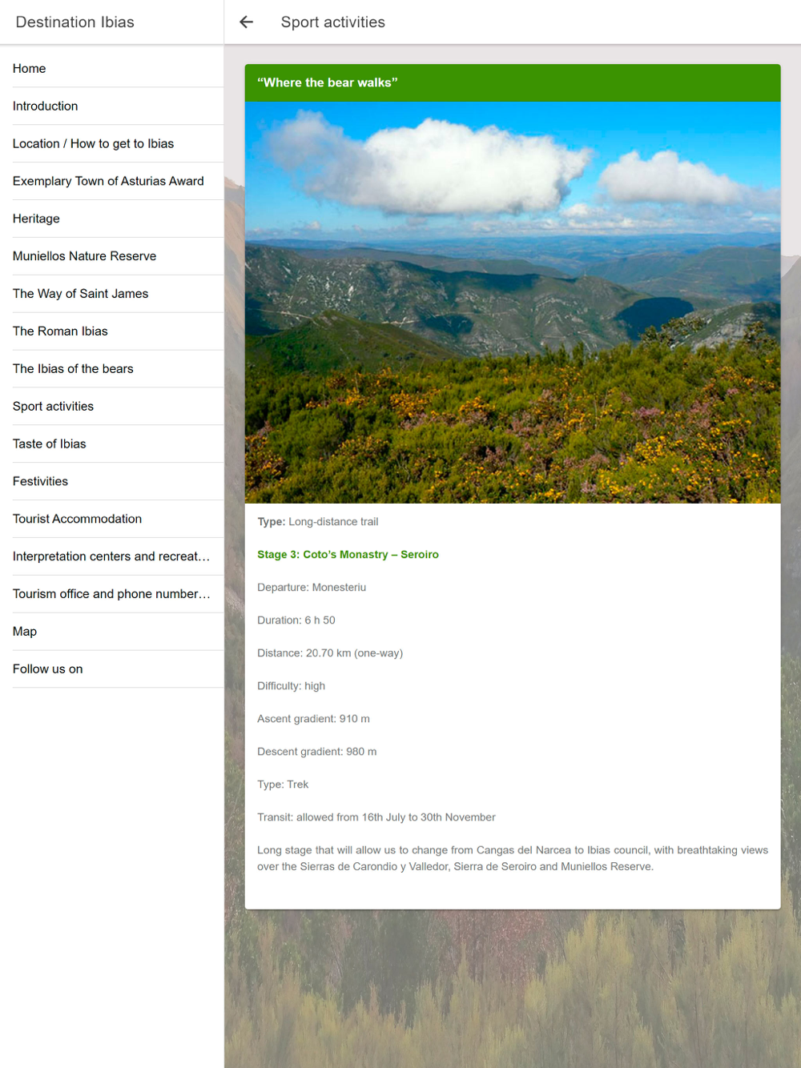Open Exemplary Town of Asturias Award
This screenshot has height=1068, width=801.
pos(112,182)
